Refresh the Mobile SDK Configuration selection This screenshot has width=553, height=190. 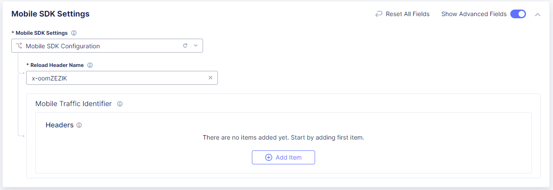click(185, 46)
